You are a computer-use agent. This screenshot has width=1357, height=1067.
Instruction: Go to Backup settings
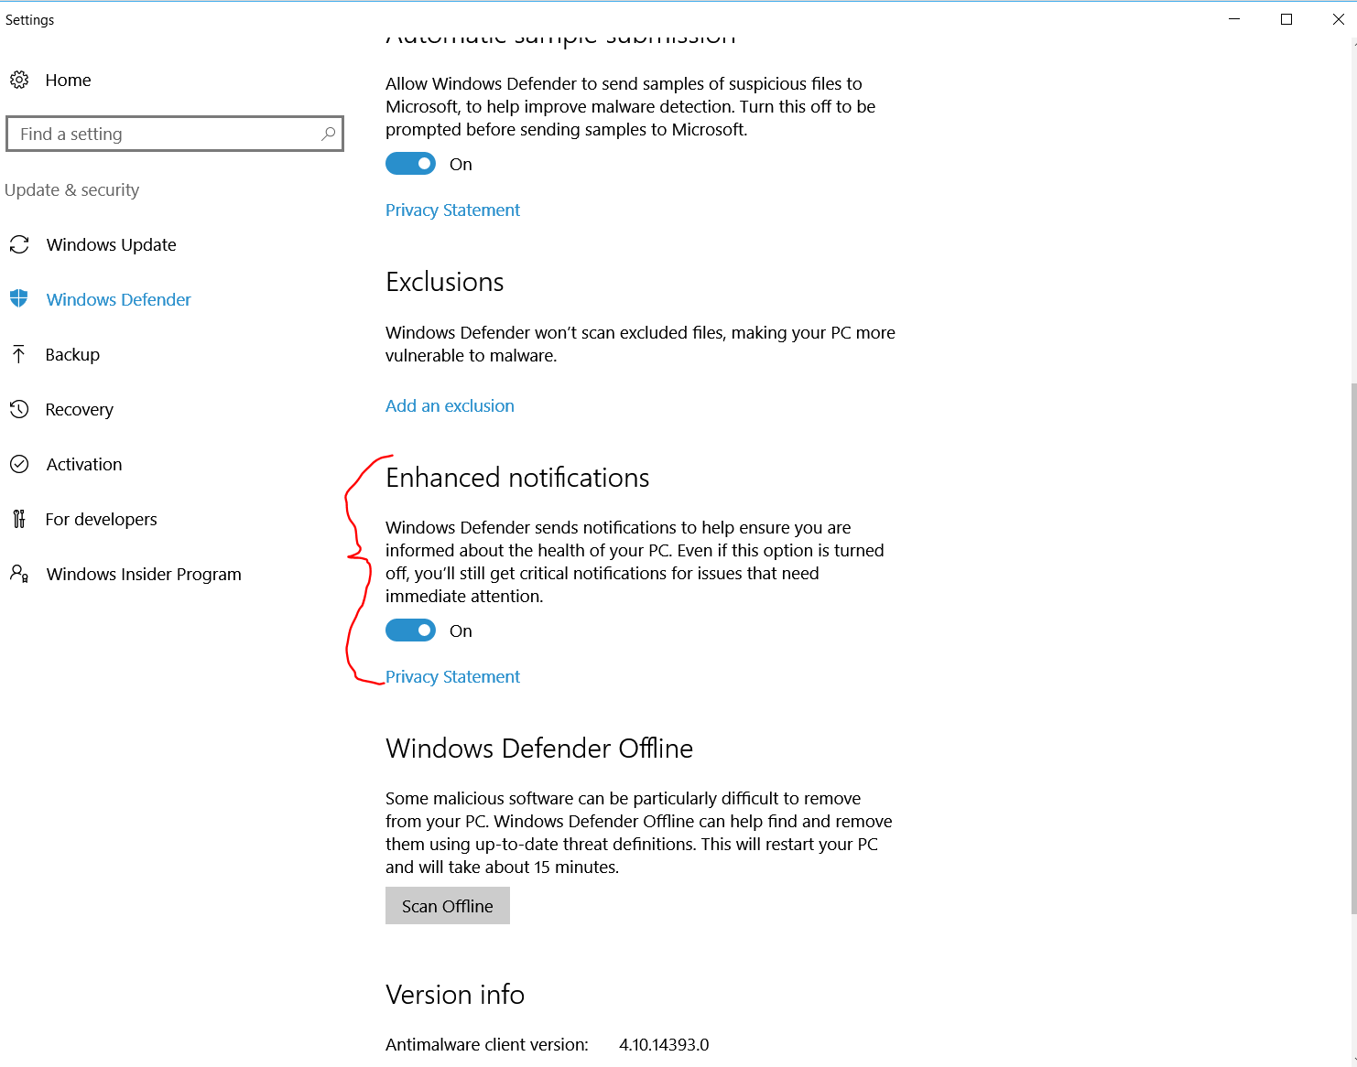pyautogui.click(x=72, y=354)
